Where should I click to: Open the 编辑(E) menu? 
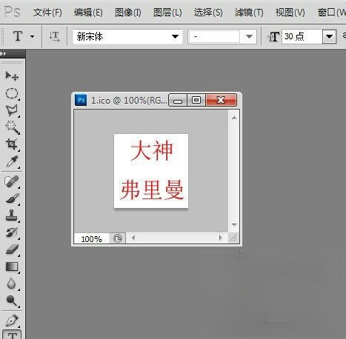[x=88, y=13]
